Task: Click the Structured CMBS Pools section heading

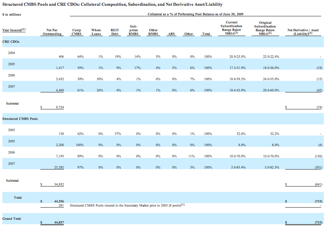Action: 20,119
